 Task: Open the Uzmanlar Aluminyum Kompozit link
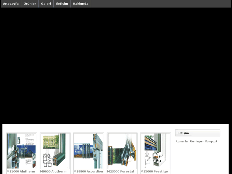pos(197,141)
